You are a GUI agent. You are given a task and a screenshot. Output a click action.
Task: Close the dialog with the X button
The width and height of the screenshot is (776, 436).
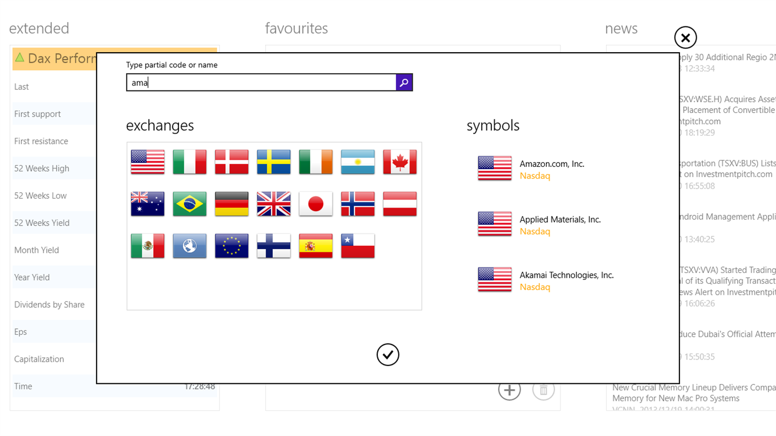click(685, 38)
